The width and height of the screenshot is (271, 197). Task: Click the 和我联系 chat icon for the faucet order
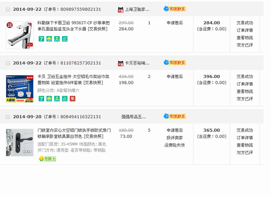[174, 9]
